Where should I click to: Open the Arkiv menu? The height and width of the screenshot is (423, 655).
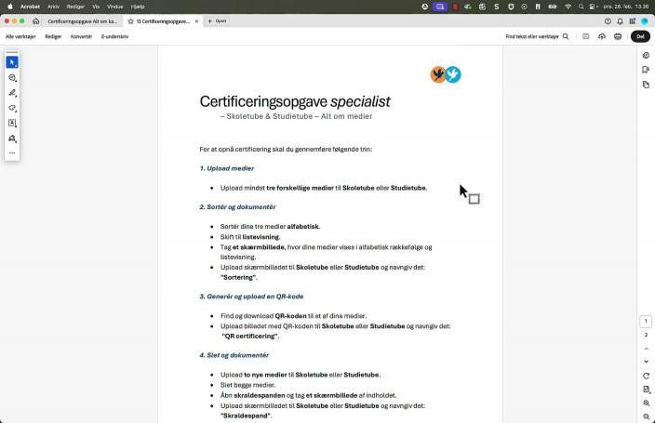53,7
